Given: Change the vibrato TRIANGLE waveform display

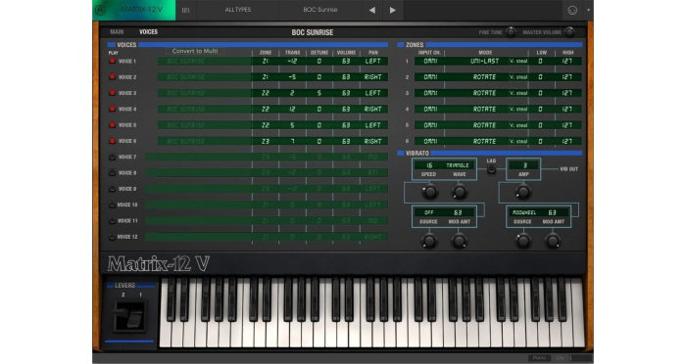Looking at the screenshot, I should (x=458, y=165).
